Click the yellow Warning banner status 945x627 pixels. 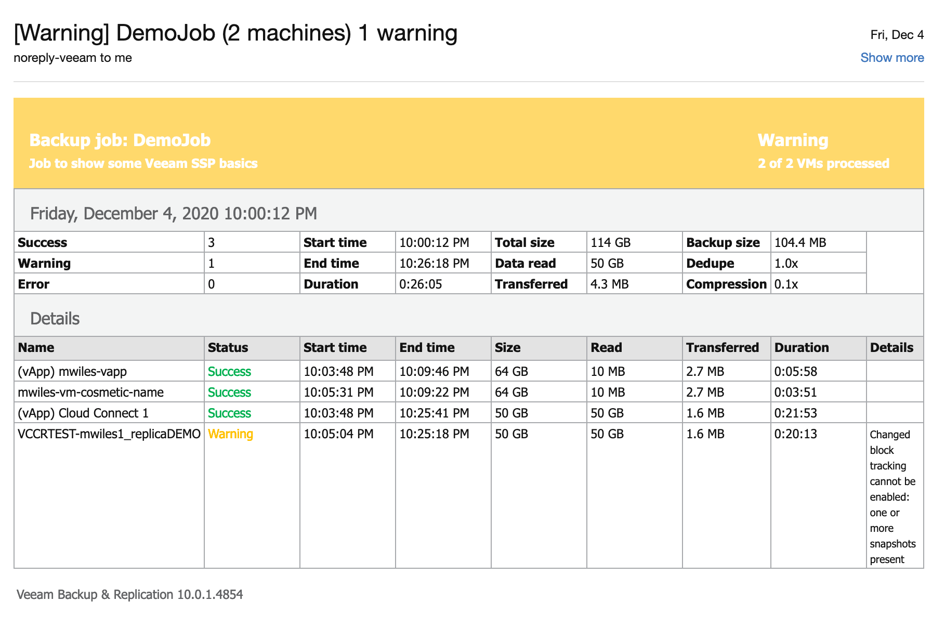coord(793,140)
